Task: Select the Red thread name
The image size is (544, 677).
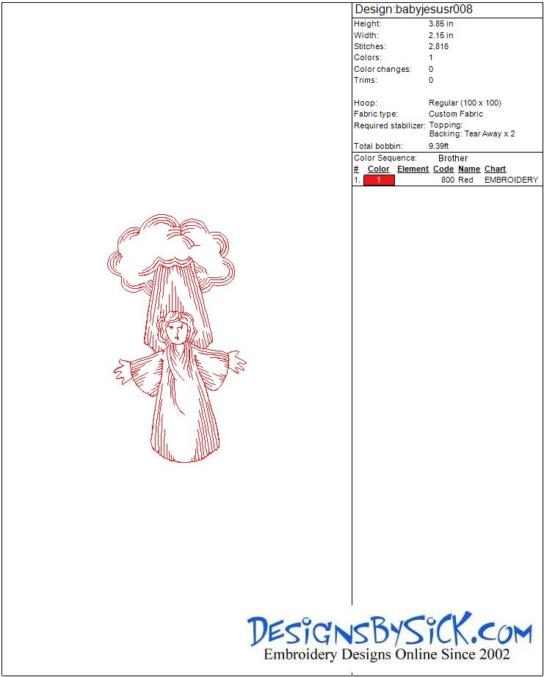Action: pyautogui.click(x=465, y=180)
